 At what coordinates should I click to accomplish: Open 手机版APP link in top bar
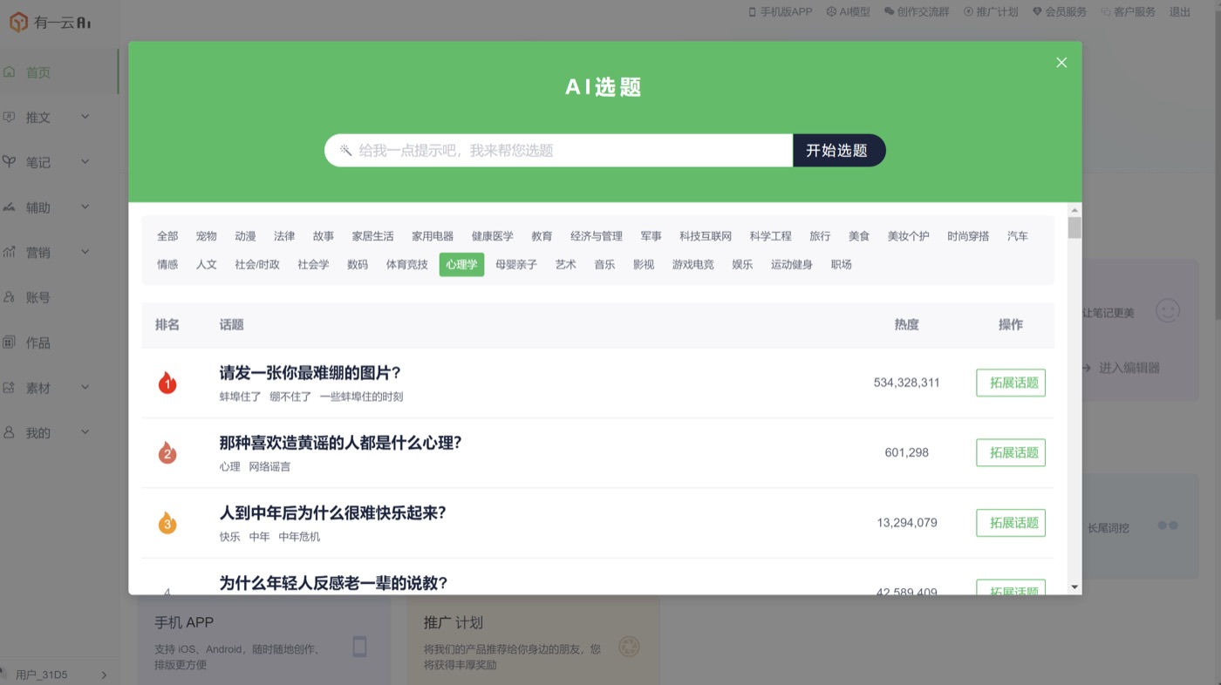781,11
